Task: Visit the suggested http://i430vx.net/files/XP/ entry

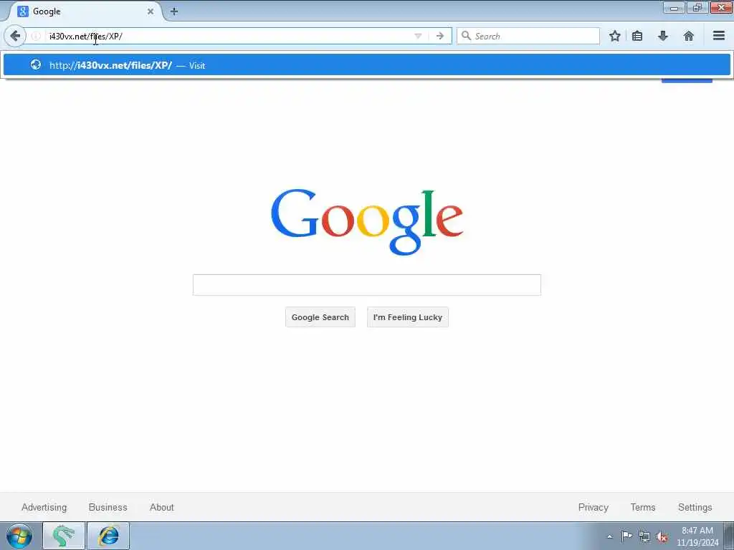Action: point(367,65)
